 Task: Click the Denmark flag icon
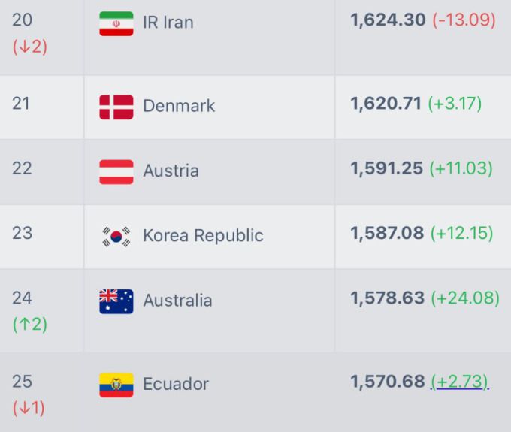[x=116, y=107]
